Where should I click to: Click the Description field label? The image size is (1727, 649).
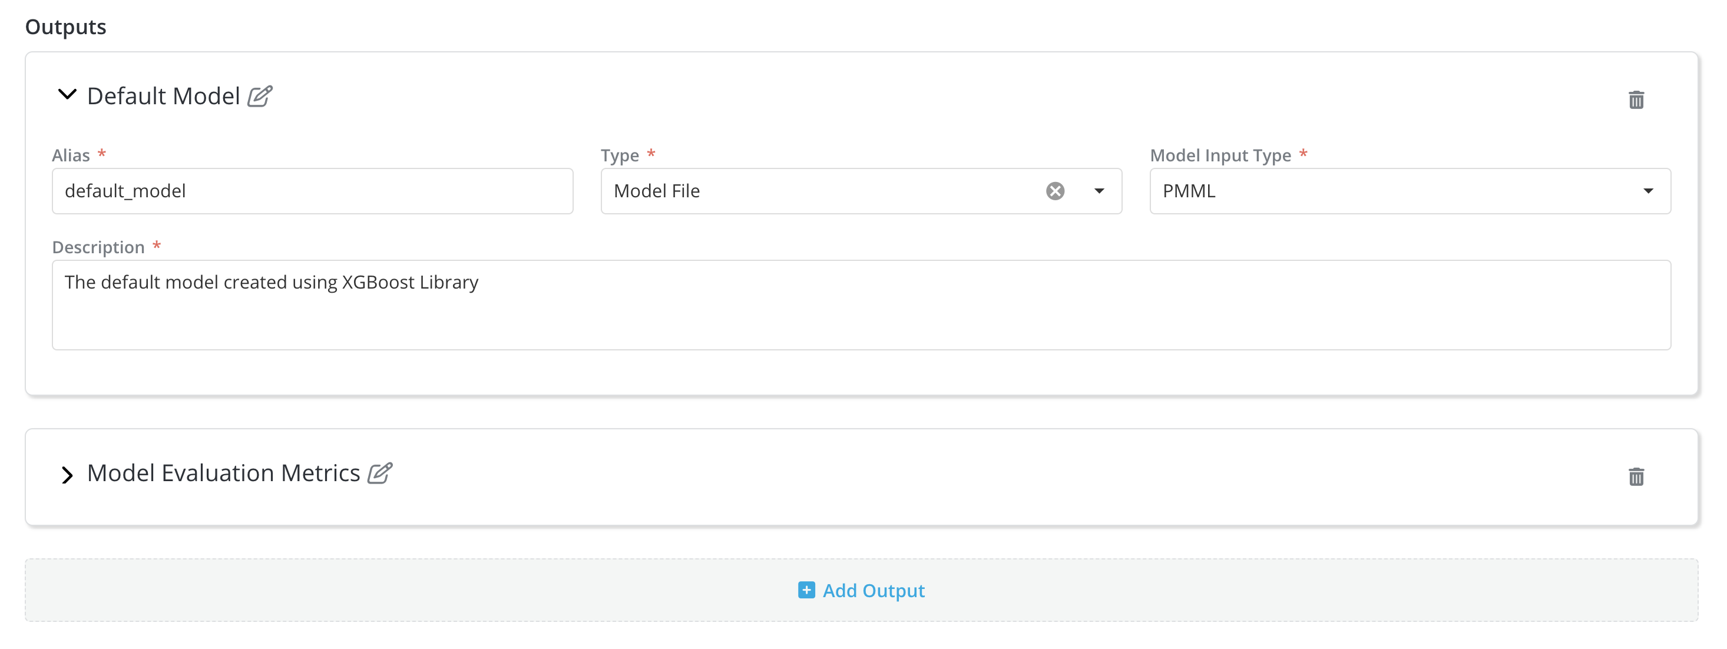coord(98,247)
